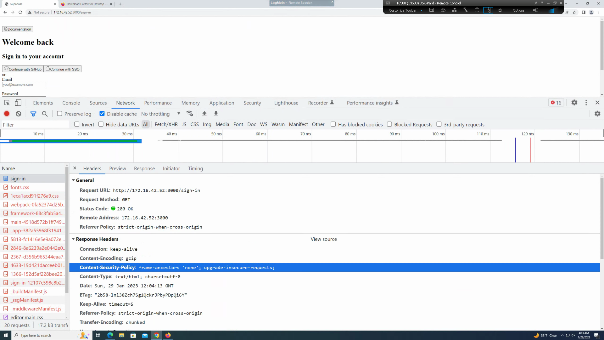This screenshot has height=340, width=604.
Task: Switch to the Console panel
Action: (71, 103)
